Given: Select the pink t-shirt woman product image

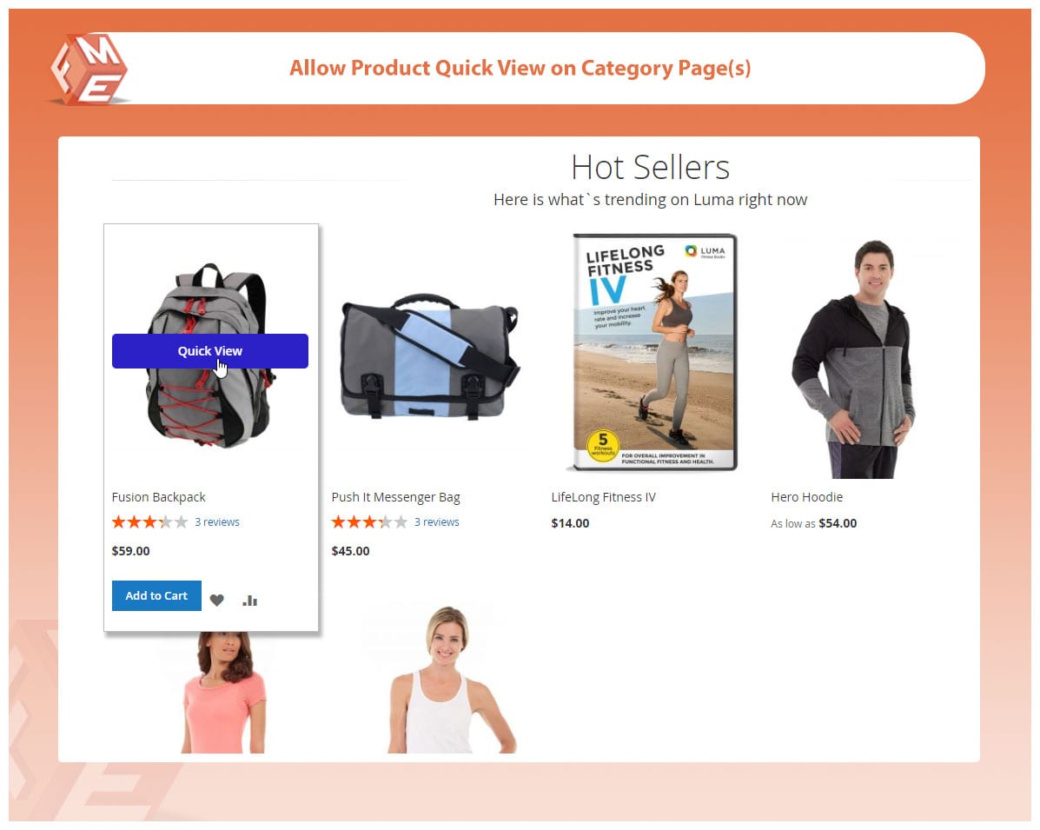Looking at the screenshot, I should click(223, 692).
